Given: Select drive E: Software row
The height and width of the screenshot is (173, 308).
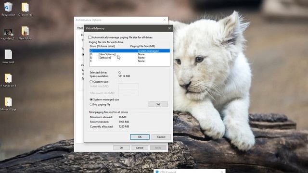Looking at the screenshot, I should [129, 58].
